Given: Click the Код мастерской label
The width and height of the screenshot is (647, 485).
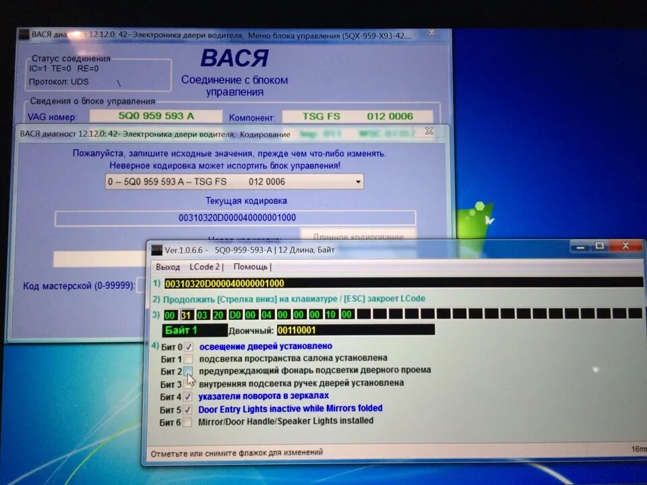Looking at the screenshot, I should [x=79, y=286].
